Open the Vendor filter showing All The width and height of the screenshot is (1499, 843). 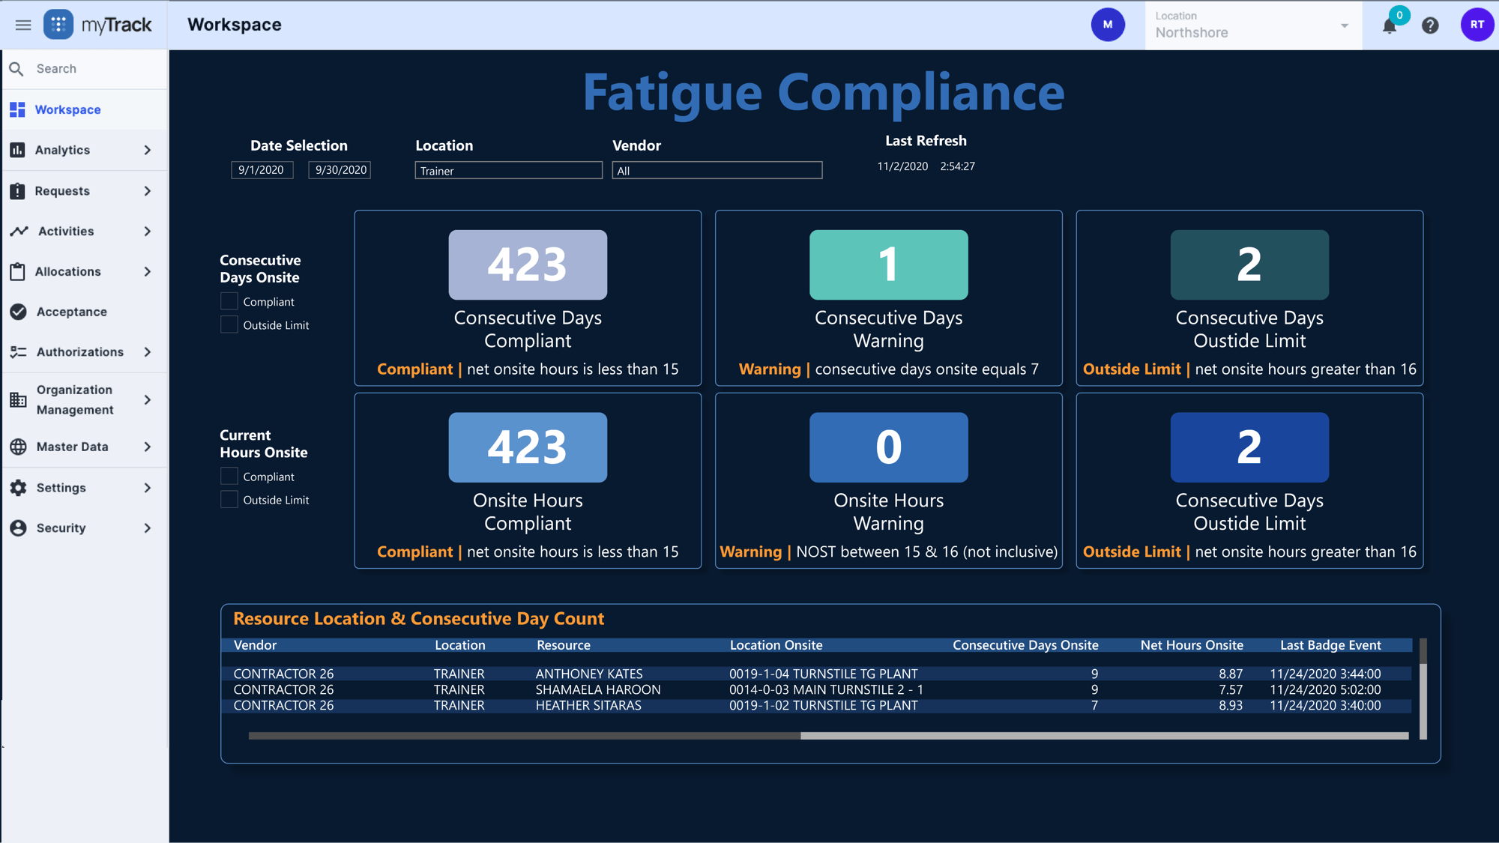tap(717, 171)
